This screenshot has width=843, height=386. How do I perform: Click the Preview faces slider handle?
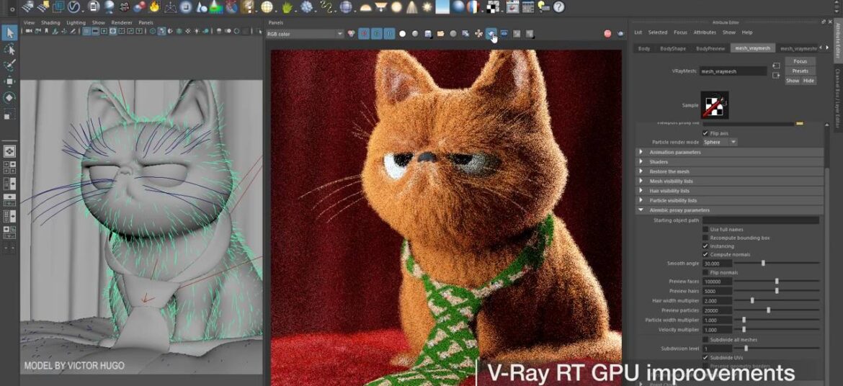click(x=777, y=281)
